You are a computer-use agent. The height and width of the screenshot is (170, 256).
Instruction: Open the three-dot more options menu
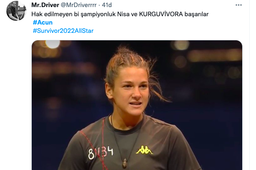point(238,5)
